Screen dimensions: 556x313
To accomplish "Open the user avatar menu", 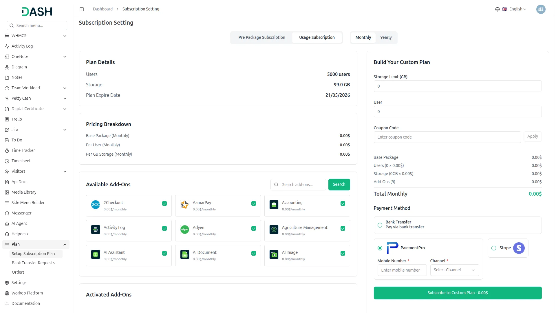I will (541, 9).
